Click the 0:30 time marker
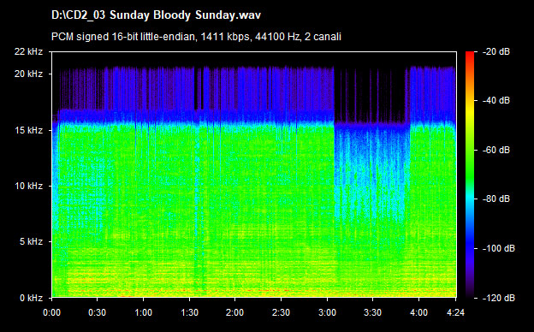This screenshot has height=332, width=534. [97, 312]
